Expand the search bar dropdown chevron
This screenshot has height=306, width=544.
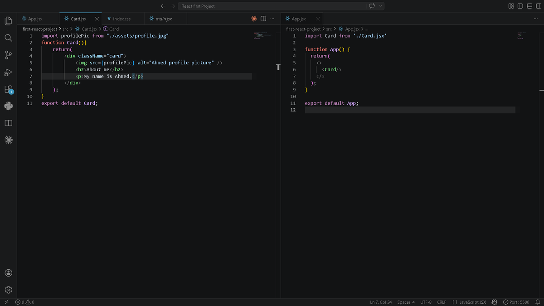[x=380, y=6]
